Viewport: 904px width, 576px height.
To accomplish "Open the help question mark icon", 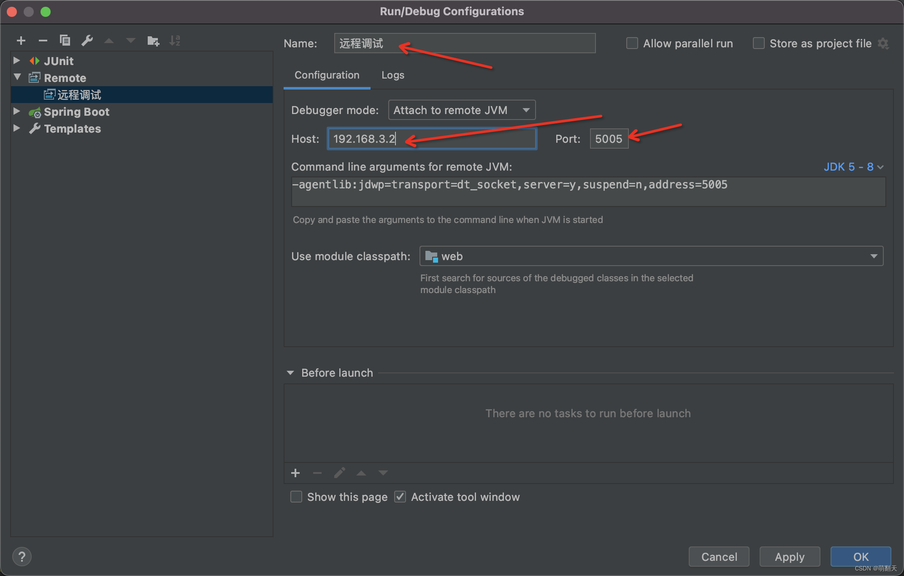I will (x=22, y=557).
